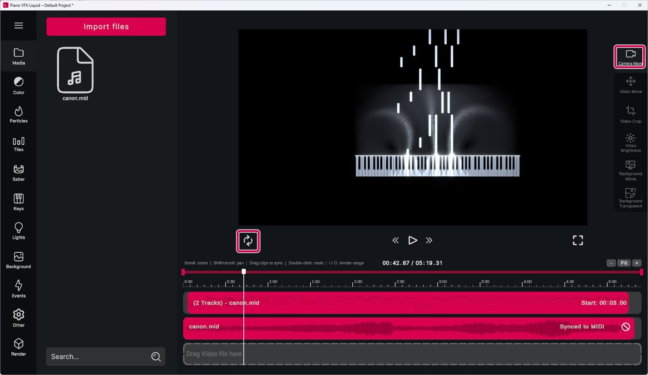Viewport: 648px width, 375px height.
Task: Open the Background panel
Action: point(19,260)
